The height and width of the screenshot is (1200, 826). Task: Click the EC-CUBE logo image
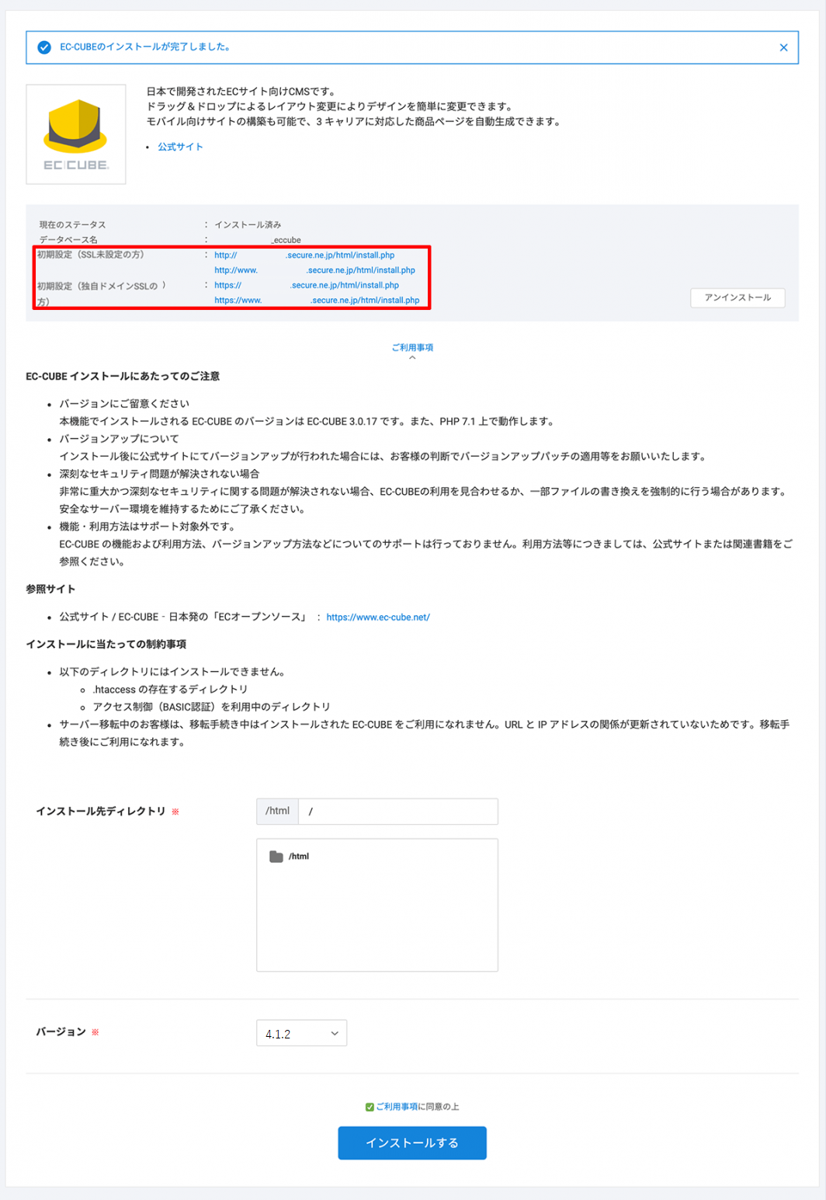(76, 134)
